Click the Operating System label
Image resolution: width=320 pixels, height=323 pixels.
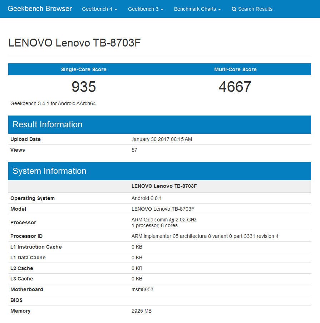click(x=33, y=198)
